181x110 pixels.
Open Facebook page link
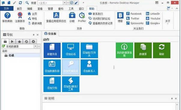pyautogui.click(x=134, y=14)
